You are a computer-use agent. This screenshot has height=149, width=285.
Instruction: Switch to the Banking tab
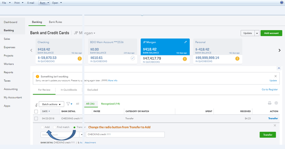37,22
